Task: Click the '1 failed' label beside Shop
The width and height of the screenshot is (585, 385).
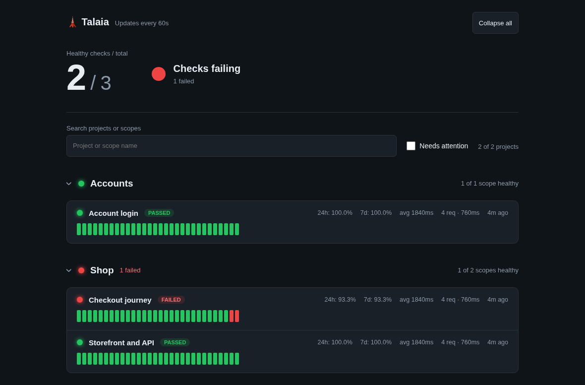Action: (130, 270)
